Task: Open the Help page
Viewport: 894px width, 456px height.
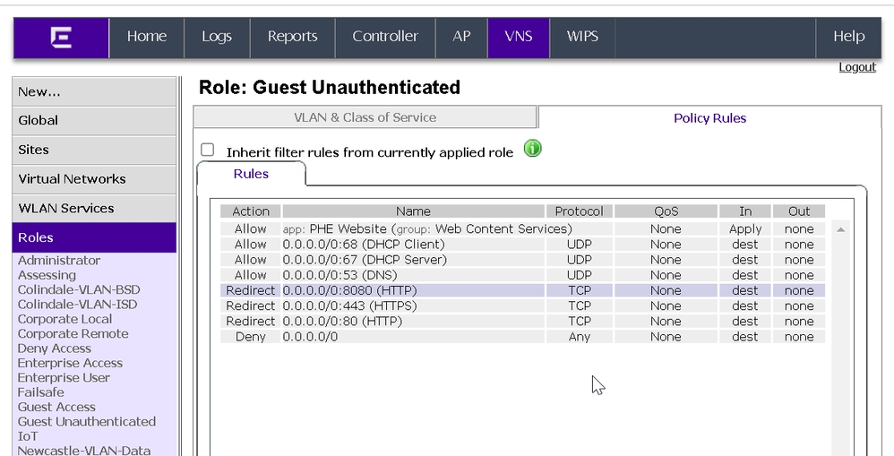Action: click(x=848, y=37)
